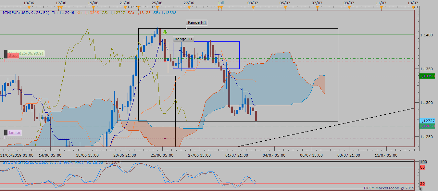The image size is (438, 191).
Task: Click the 25/06 05:00 time label
Action: (162, 155)
